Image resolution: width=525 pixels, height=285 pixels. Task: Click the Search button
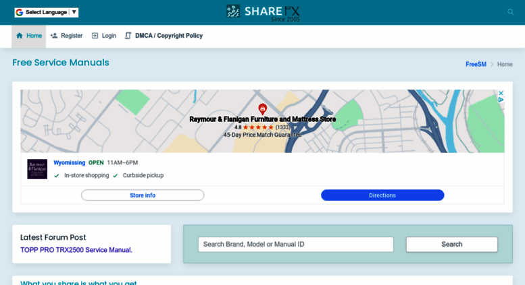(x=451, y=245)
